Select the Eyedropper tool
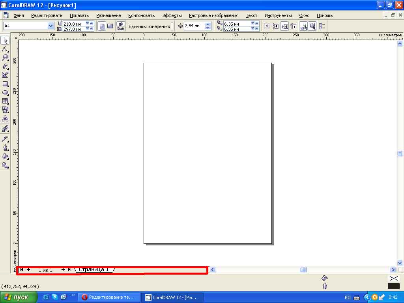Image resolution: width=404 pixels, height=303 pixels. [5, 138]
